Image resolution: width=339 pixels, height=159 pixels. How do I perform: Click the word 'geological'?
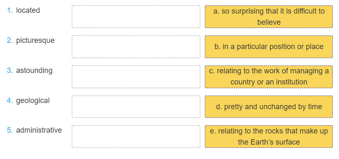pos(33,101)
